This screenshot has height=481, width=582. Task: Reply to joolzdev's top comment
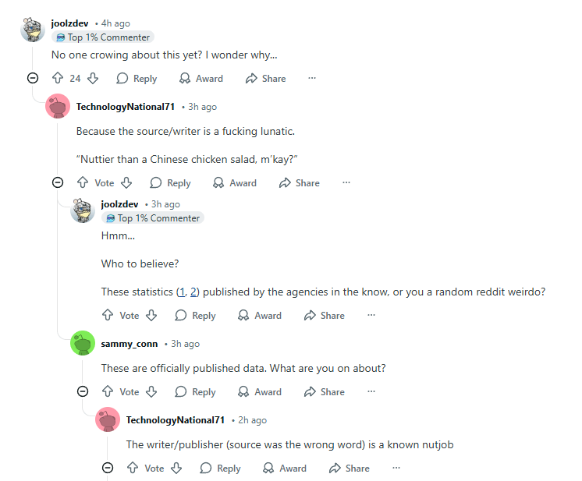tap(137, 78)
